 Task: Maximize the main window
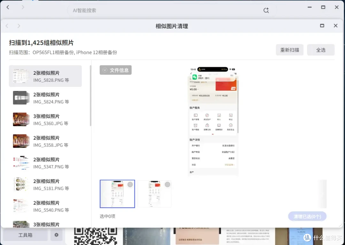[x=323, y=7]
